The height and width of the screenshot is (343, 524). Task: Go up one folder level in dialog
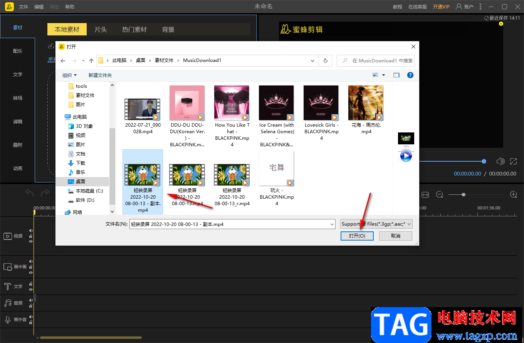(91, 60)
